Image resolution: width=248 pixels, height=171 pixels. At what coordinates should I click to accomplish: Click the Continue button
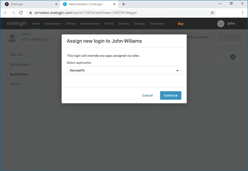pos(170,95)
